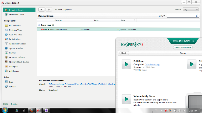Viewport: 202px width, 113px height.
Task: Click the Mail Anti-Virus envelope icon
Action: point(6,30)
